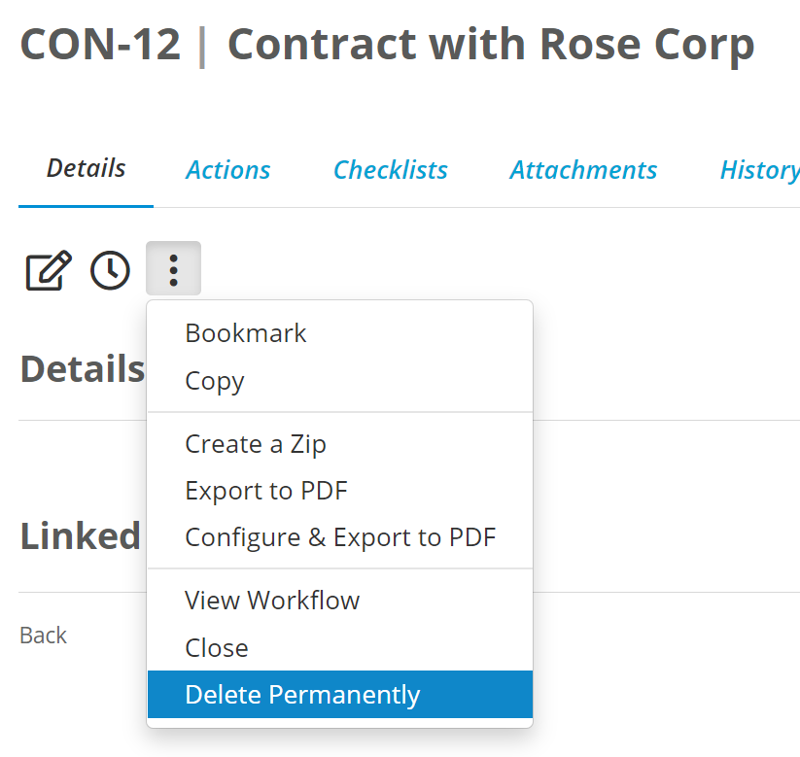Open the Checklists tab
This screenshot has height=757, width=800.
(x=391, y=170)
